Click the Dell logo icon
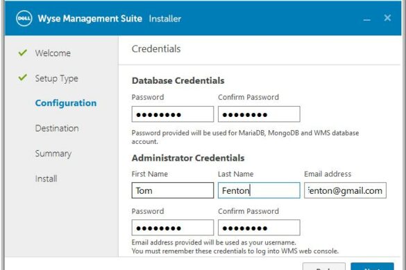This screenshot has height=270, width=406. pyautogui.click(x=24, y=19)
